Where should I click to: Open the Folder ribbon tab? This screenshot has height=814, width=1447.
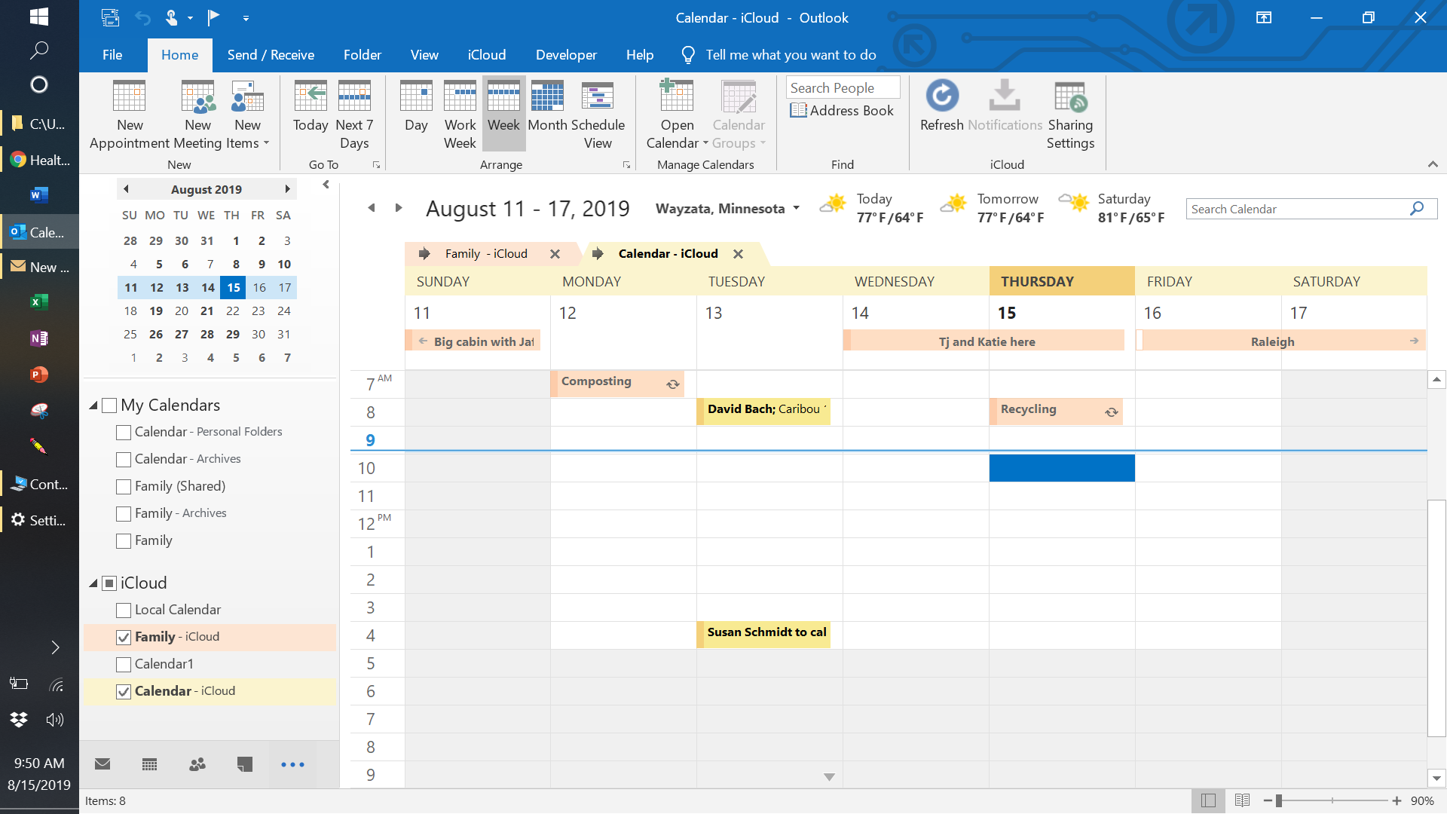click(x=363, y=55)
